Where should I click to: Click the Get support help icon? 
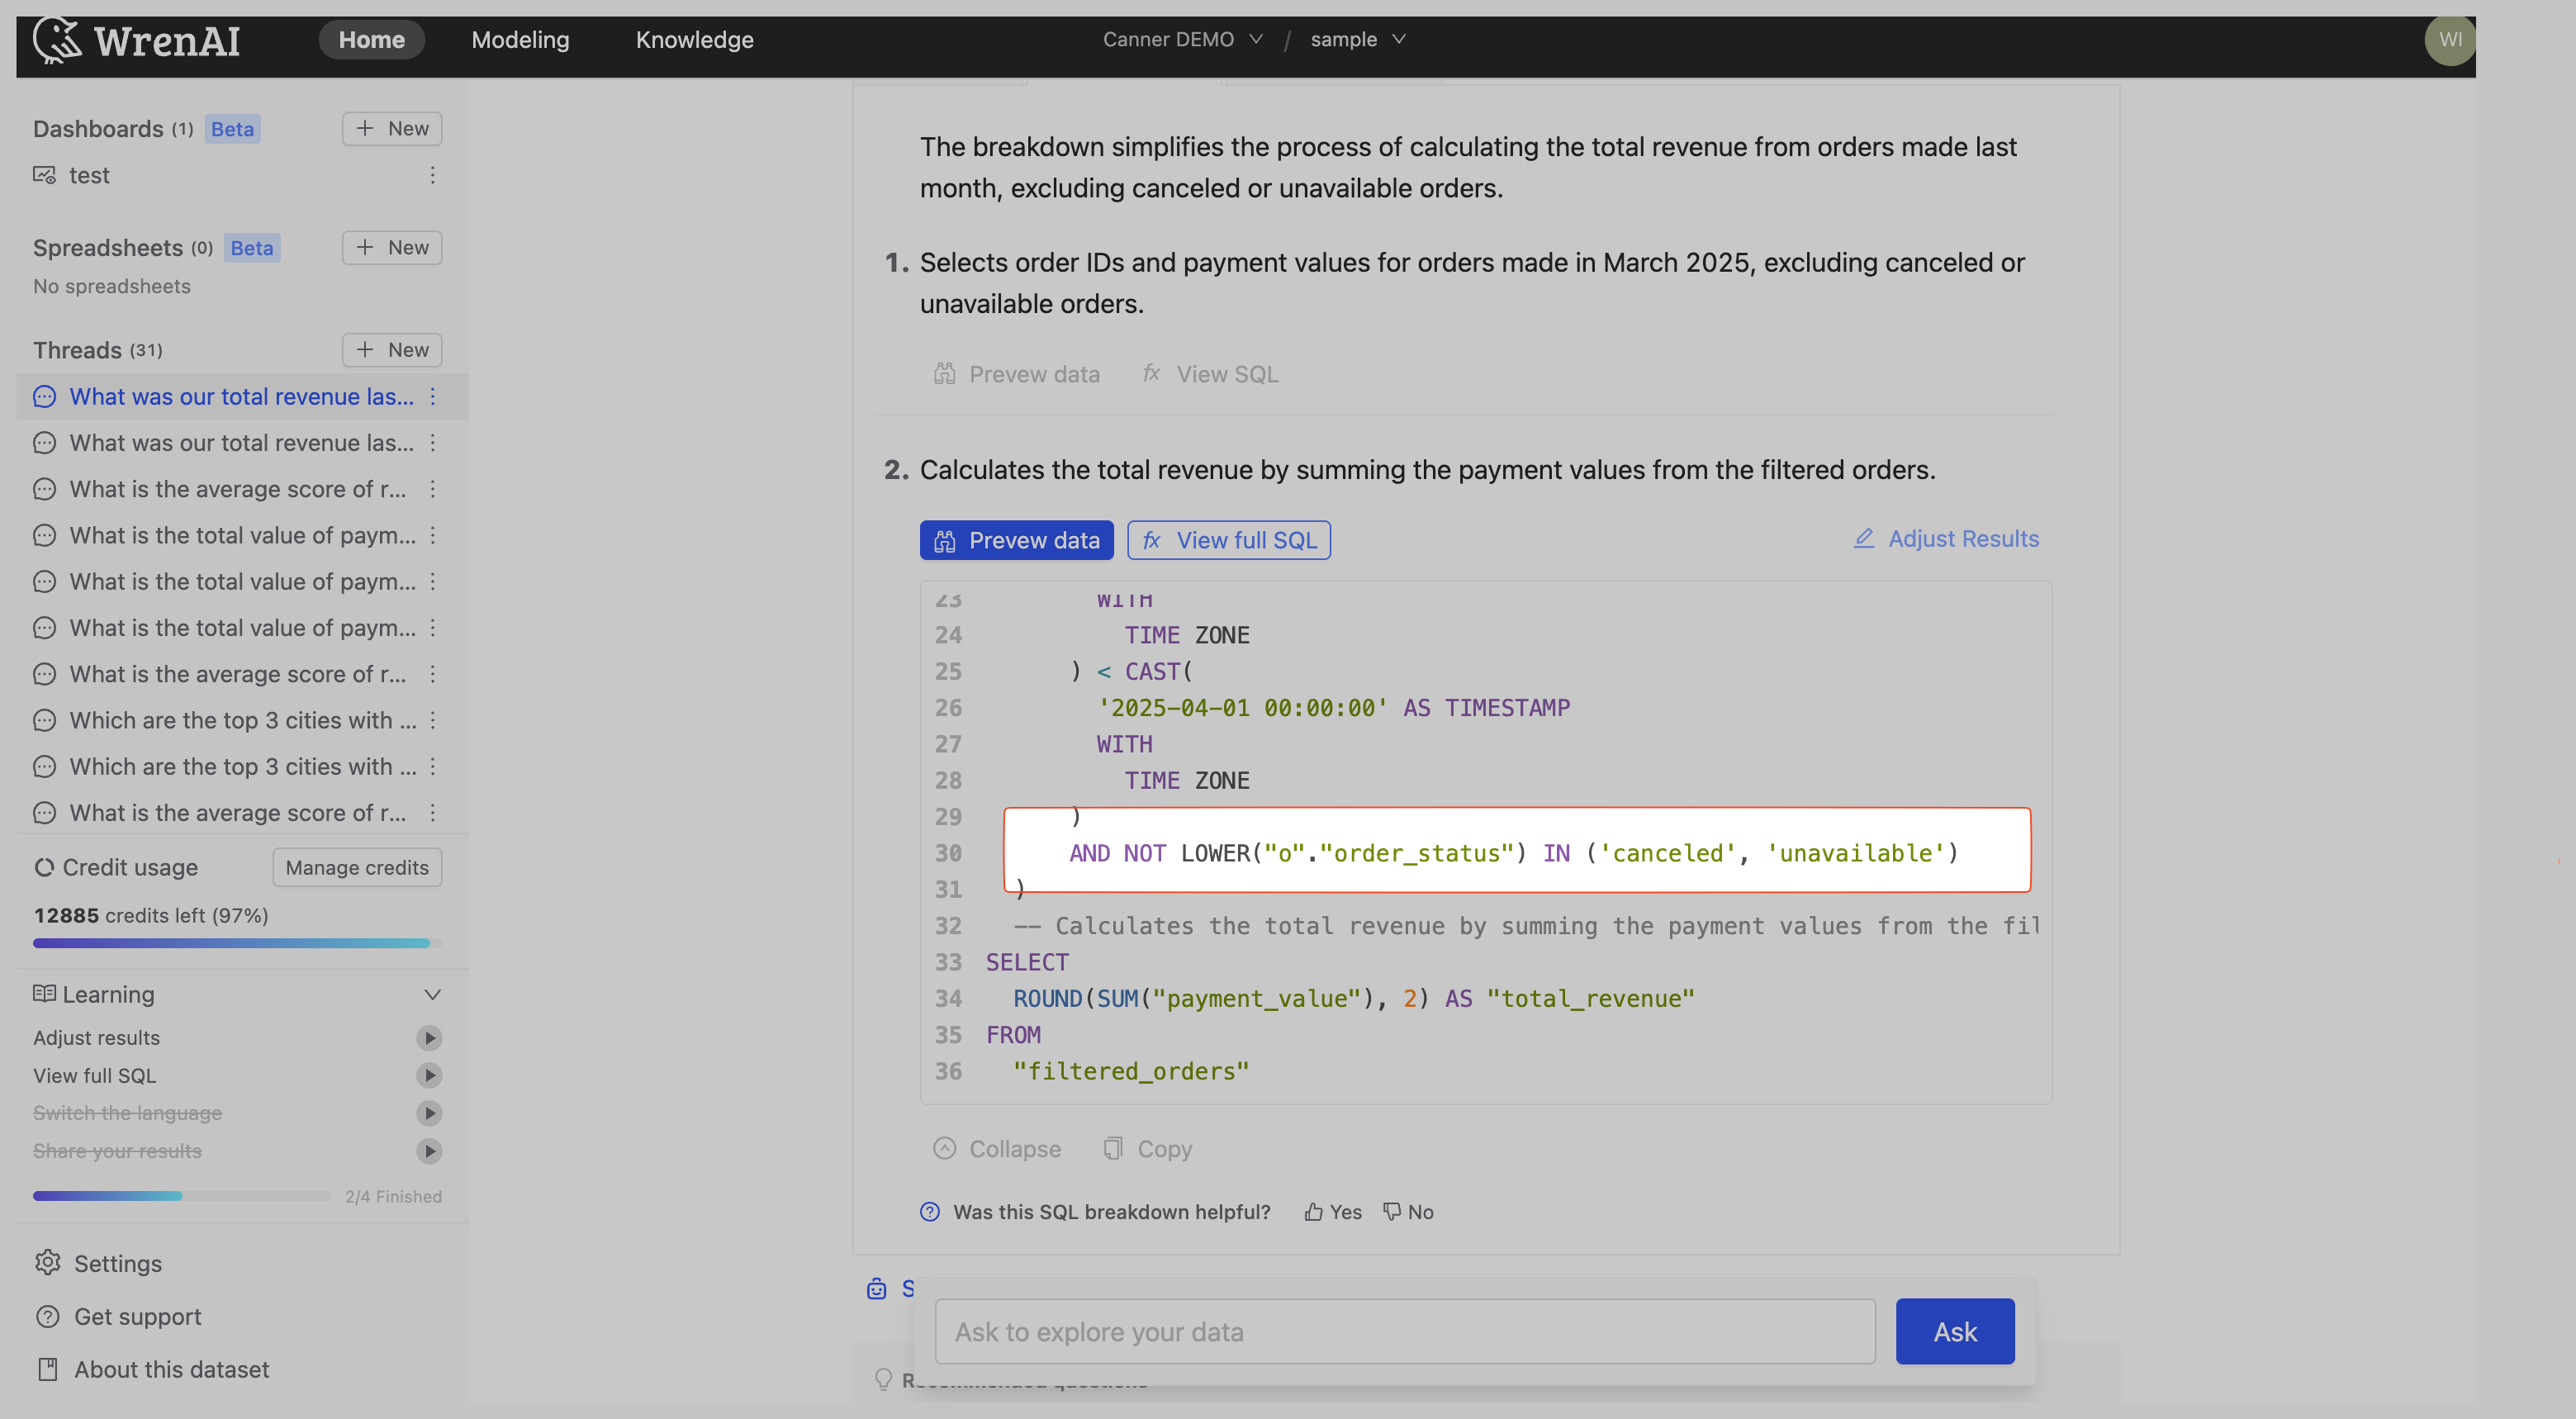(47, 1316)
